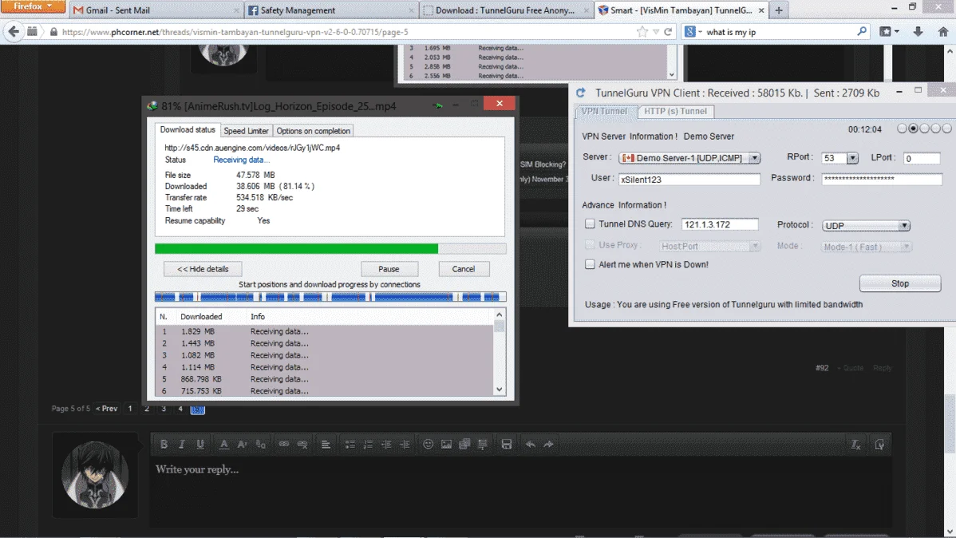Decrease indent with the outdent icon
Viewport: 956px width, 538px height.
click(x=386, y=444)
